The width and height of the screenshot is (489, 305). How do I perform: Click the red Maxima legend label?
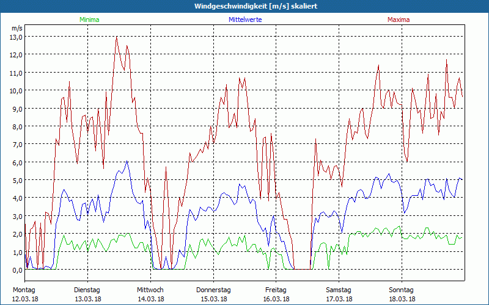pyautogui.click(x=399, y=20)
